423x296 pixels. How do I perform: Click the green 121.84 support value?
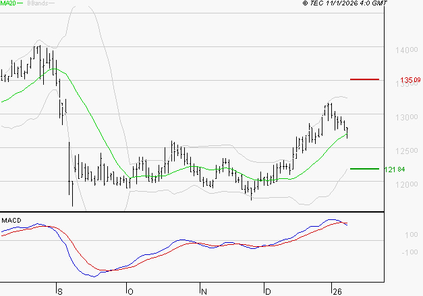tap(395, 170)
